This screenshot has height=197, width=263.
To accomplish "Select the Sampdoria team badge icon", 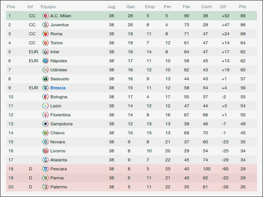I will click(x=45, y=124).
